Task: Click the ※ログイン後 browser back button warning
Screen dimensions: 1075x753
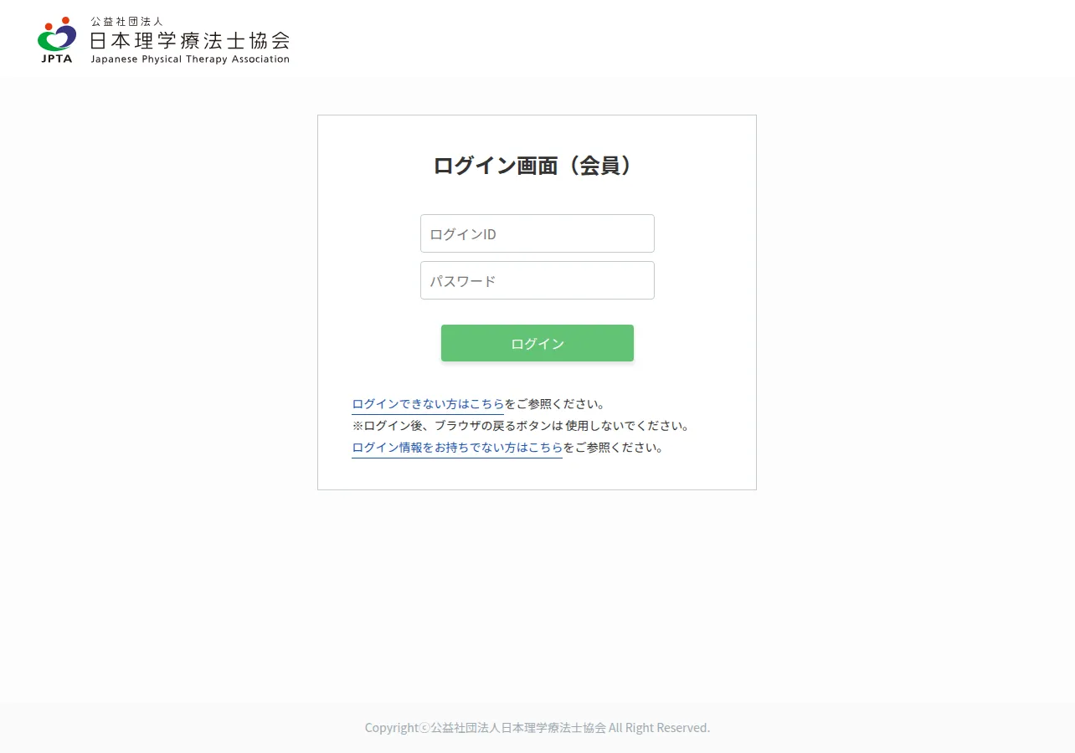Action: point(521,426)
